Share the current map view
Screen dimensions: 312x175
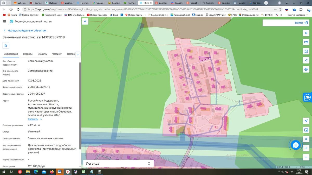click(x=306, y=60)
